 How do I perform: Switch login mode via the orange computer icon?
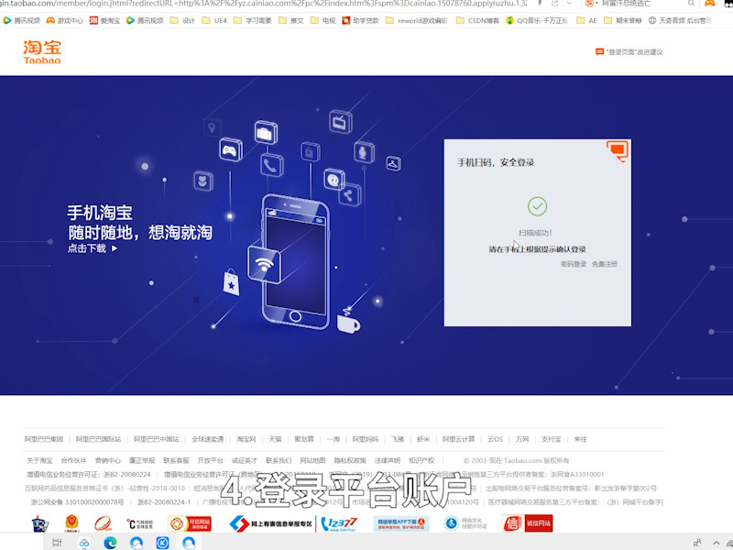(x=618, y=150)
